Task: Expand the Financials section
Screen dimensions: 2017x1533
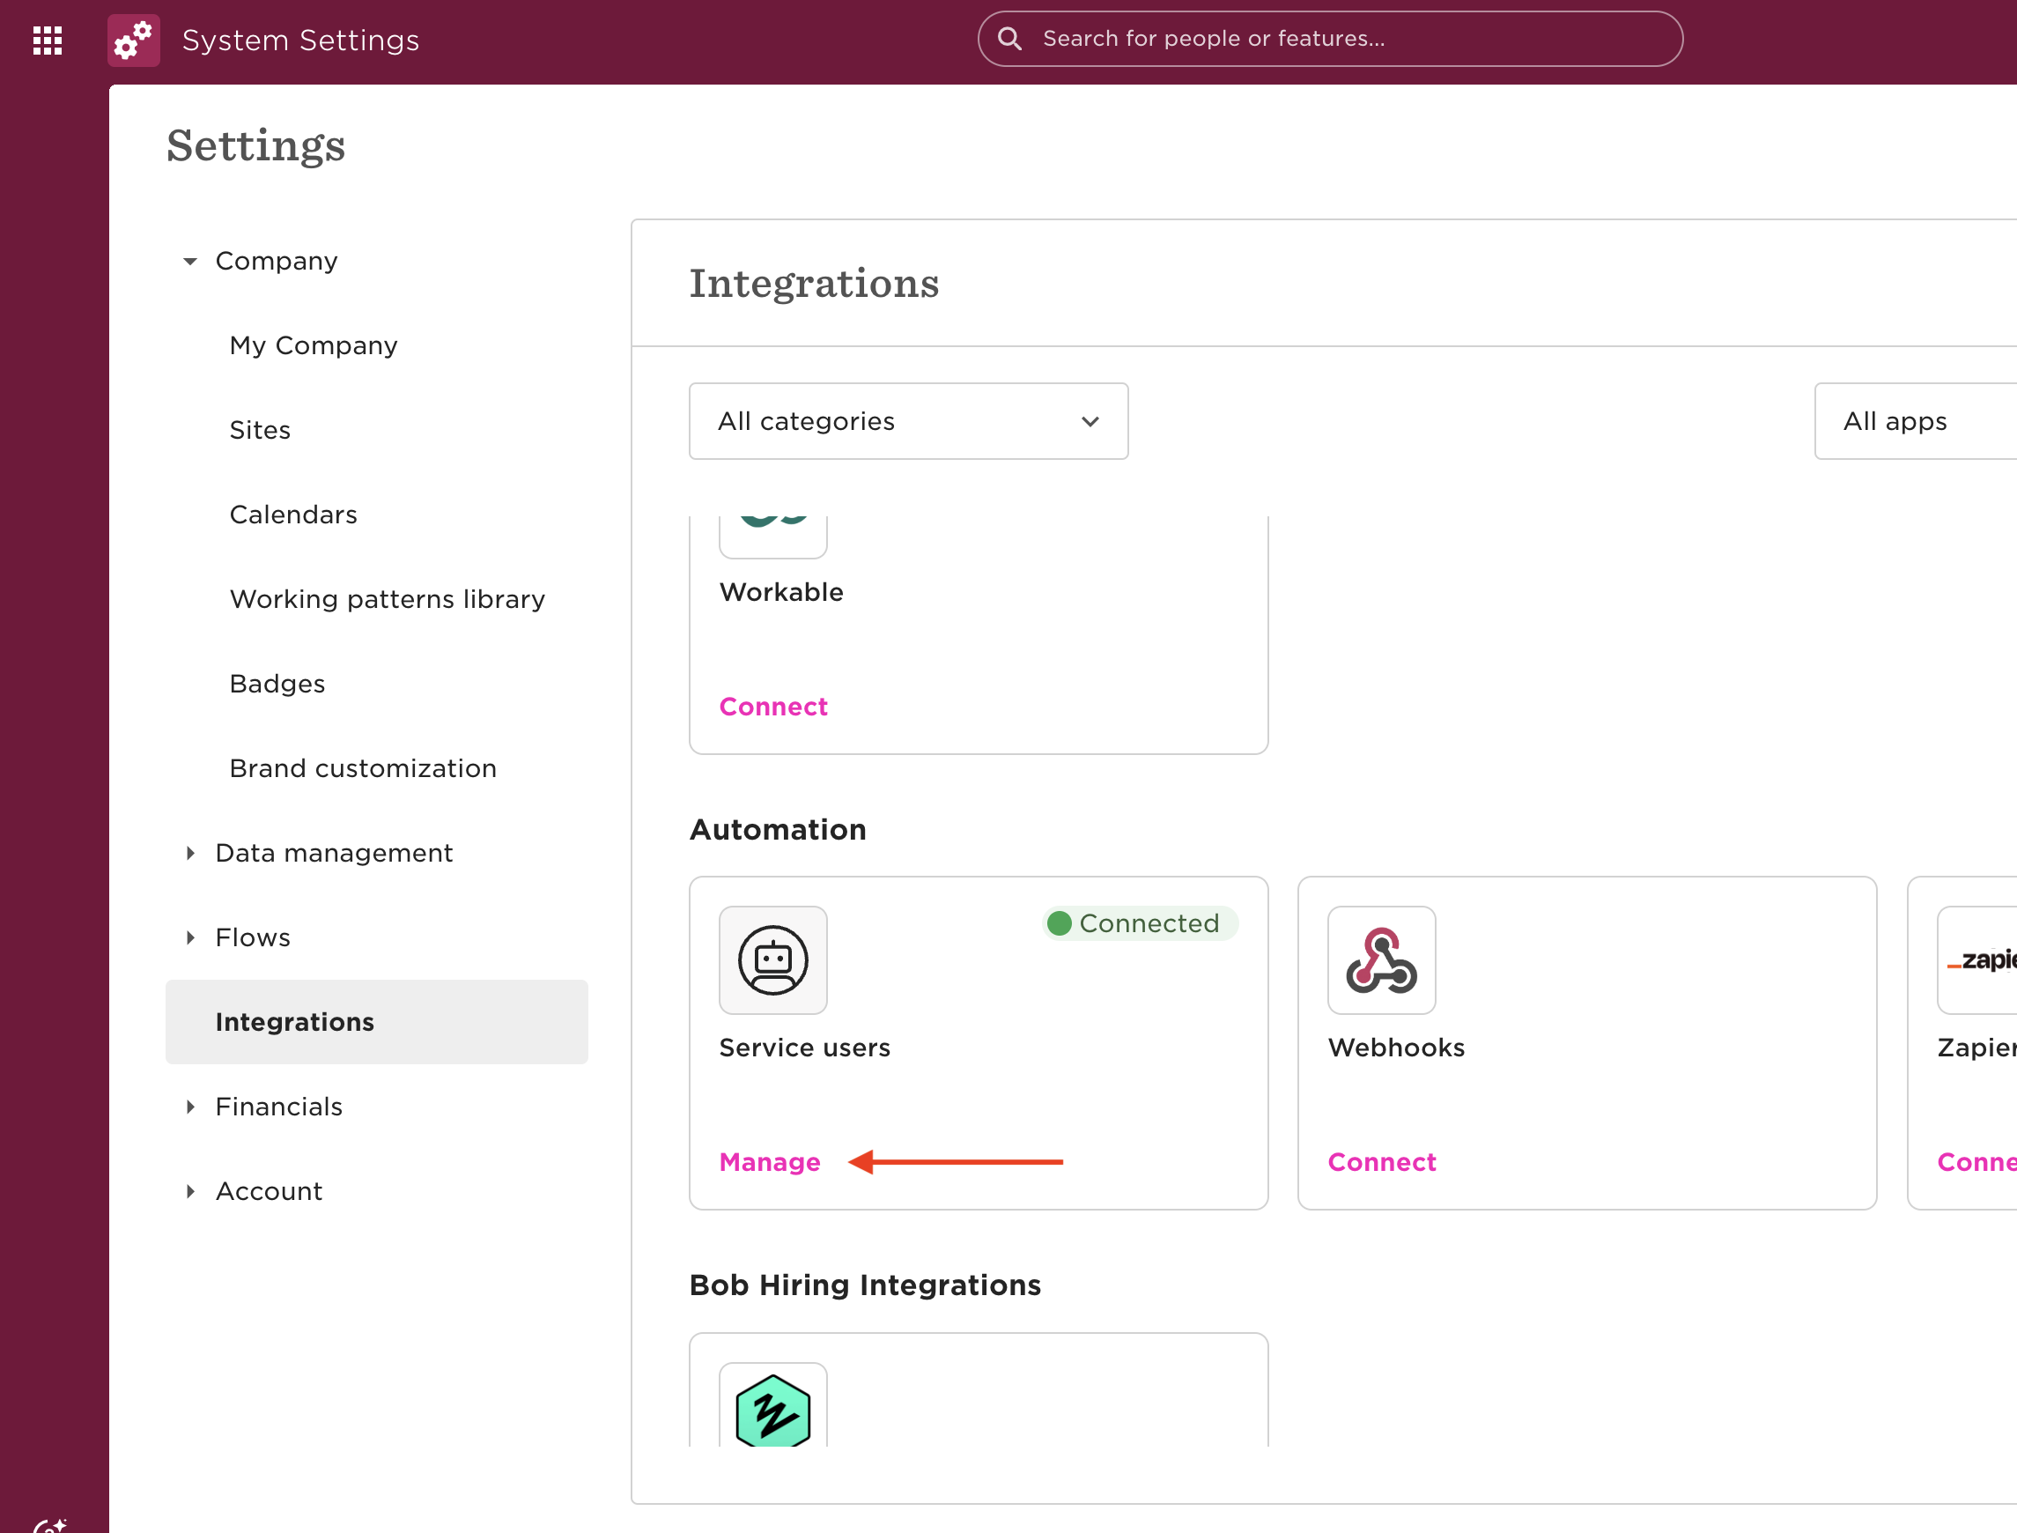Action: coord(189,1107)
